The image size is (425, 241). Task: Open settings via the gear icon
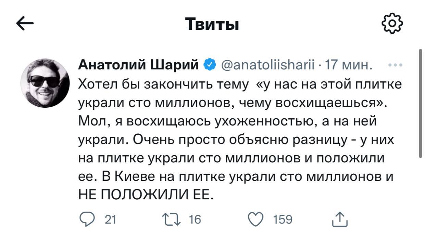click(392, 24)
